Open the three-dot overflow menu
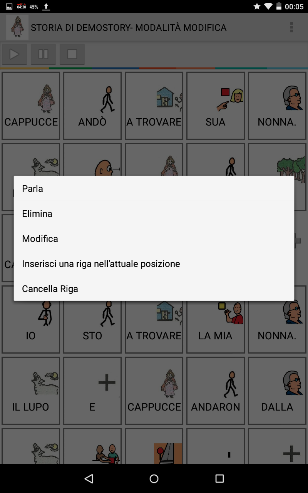 [291, 27]
